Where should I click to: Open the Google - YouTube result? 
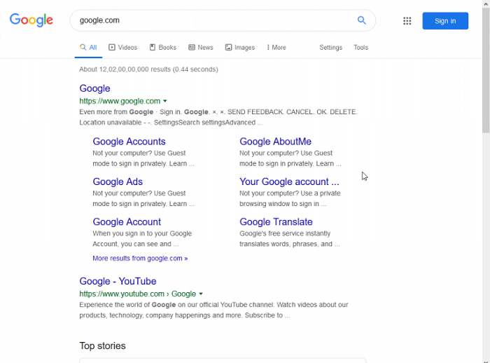point(118,282)
